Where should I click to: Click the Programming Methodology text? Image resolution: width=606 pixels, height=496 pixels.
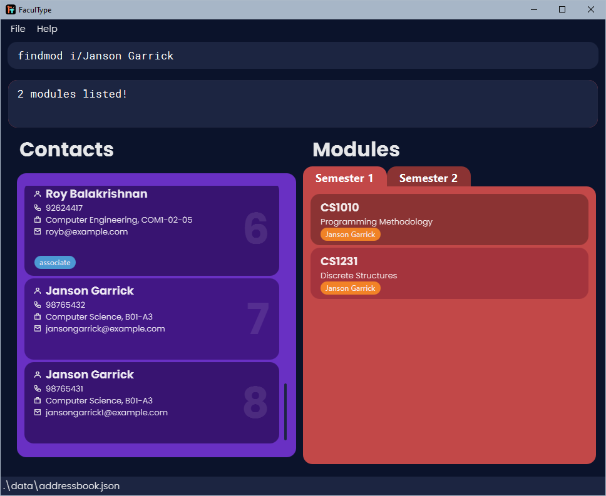376,221
